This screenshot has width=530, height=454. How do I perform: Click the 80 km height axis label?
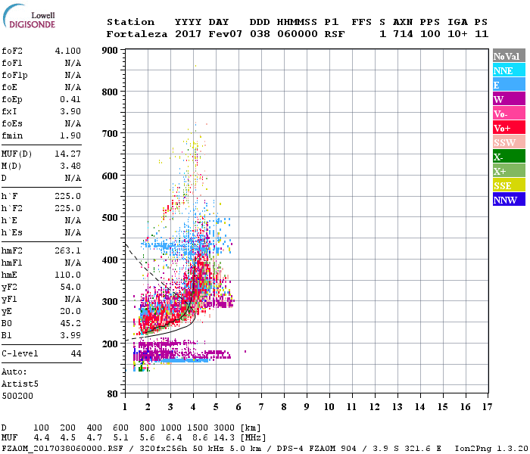(113, 394)
